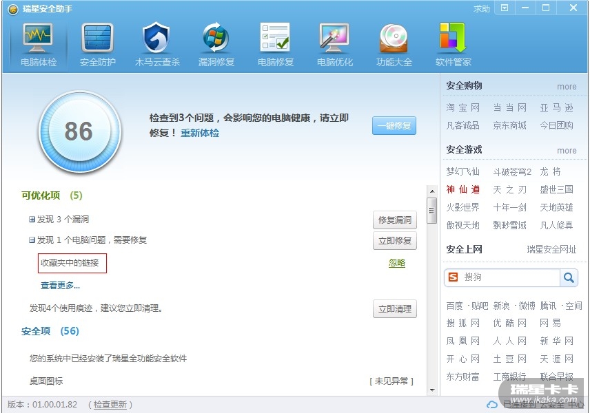Click the Sogou logo in search box
The height and width of the screenshot is (413, 590).
tap(454, 277)
